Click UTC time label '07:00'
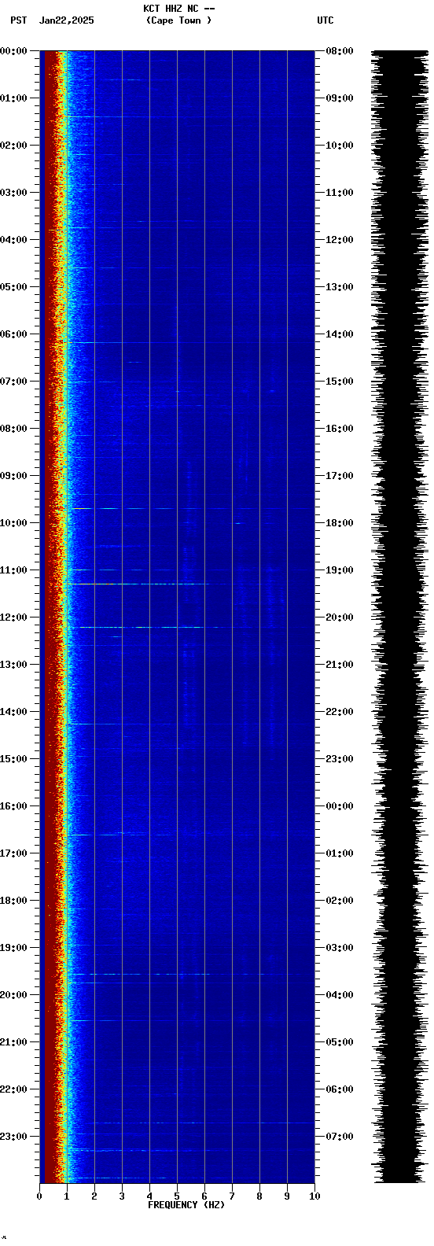This screenshot has height=1246, width=434. pos(340,1137)
